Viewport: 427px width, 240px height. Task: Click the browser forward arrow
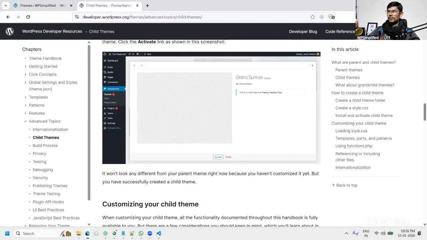(x=18, y=17)
